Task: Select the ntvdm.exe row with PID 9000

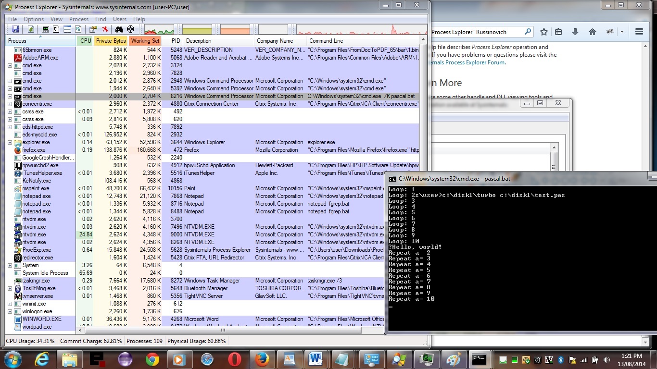Action: [34, 234]
